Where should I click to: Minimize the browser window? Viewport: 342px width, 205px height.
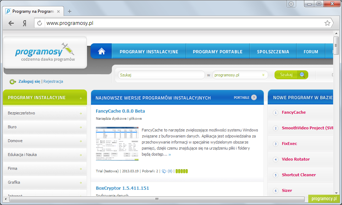309,4
